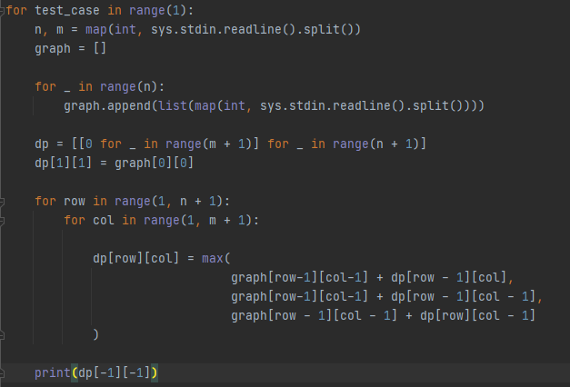
Task: Click the 'max(' function call
Action: coord(216,258)
